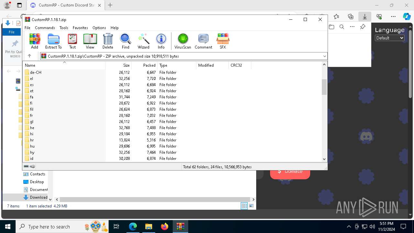Sort by Modified column header
Screen dimensions: 414x233
tap(212, 65)
